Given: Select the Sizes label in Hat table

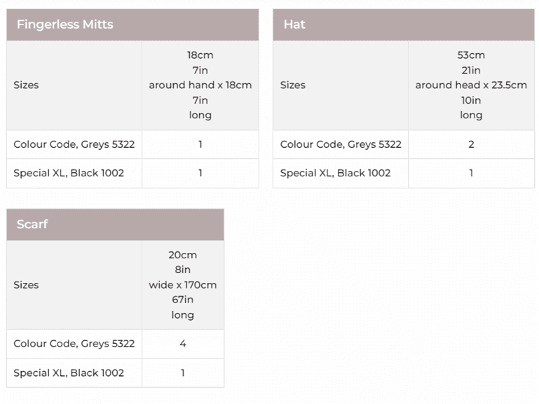Looking at the screenshot, I should point(292,85).
